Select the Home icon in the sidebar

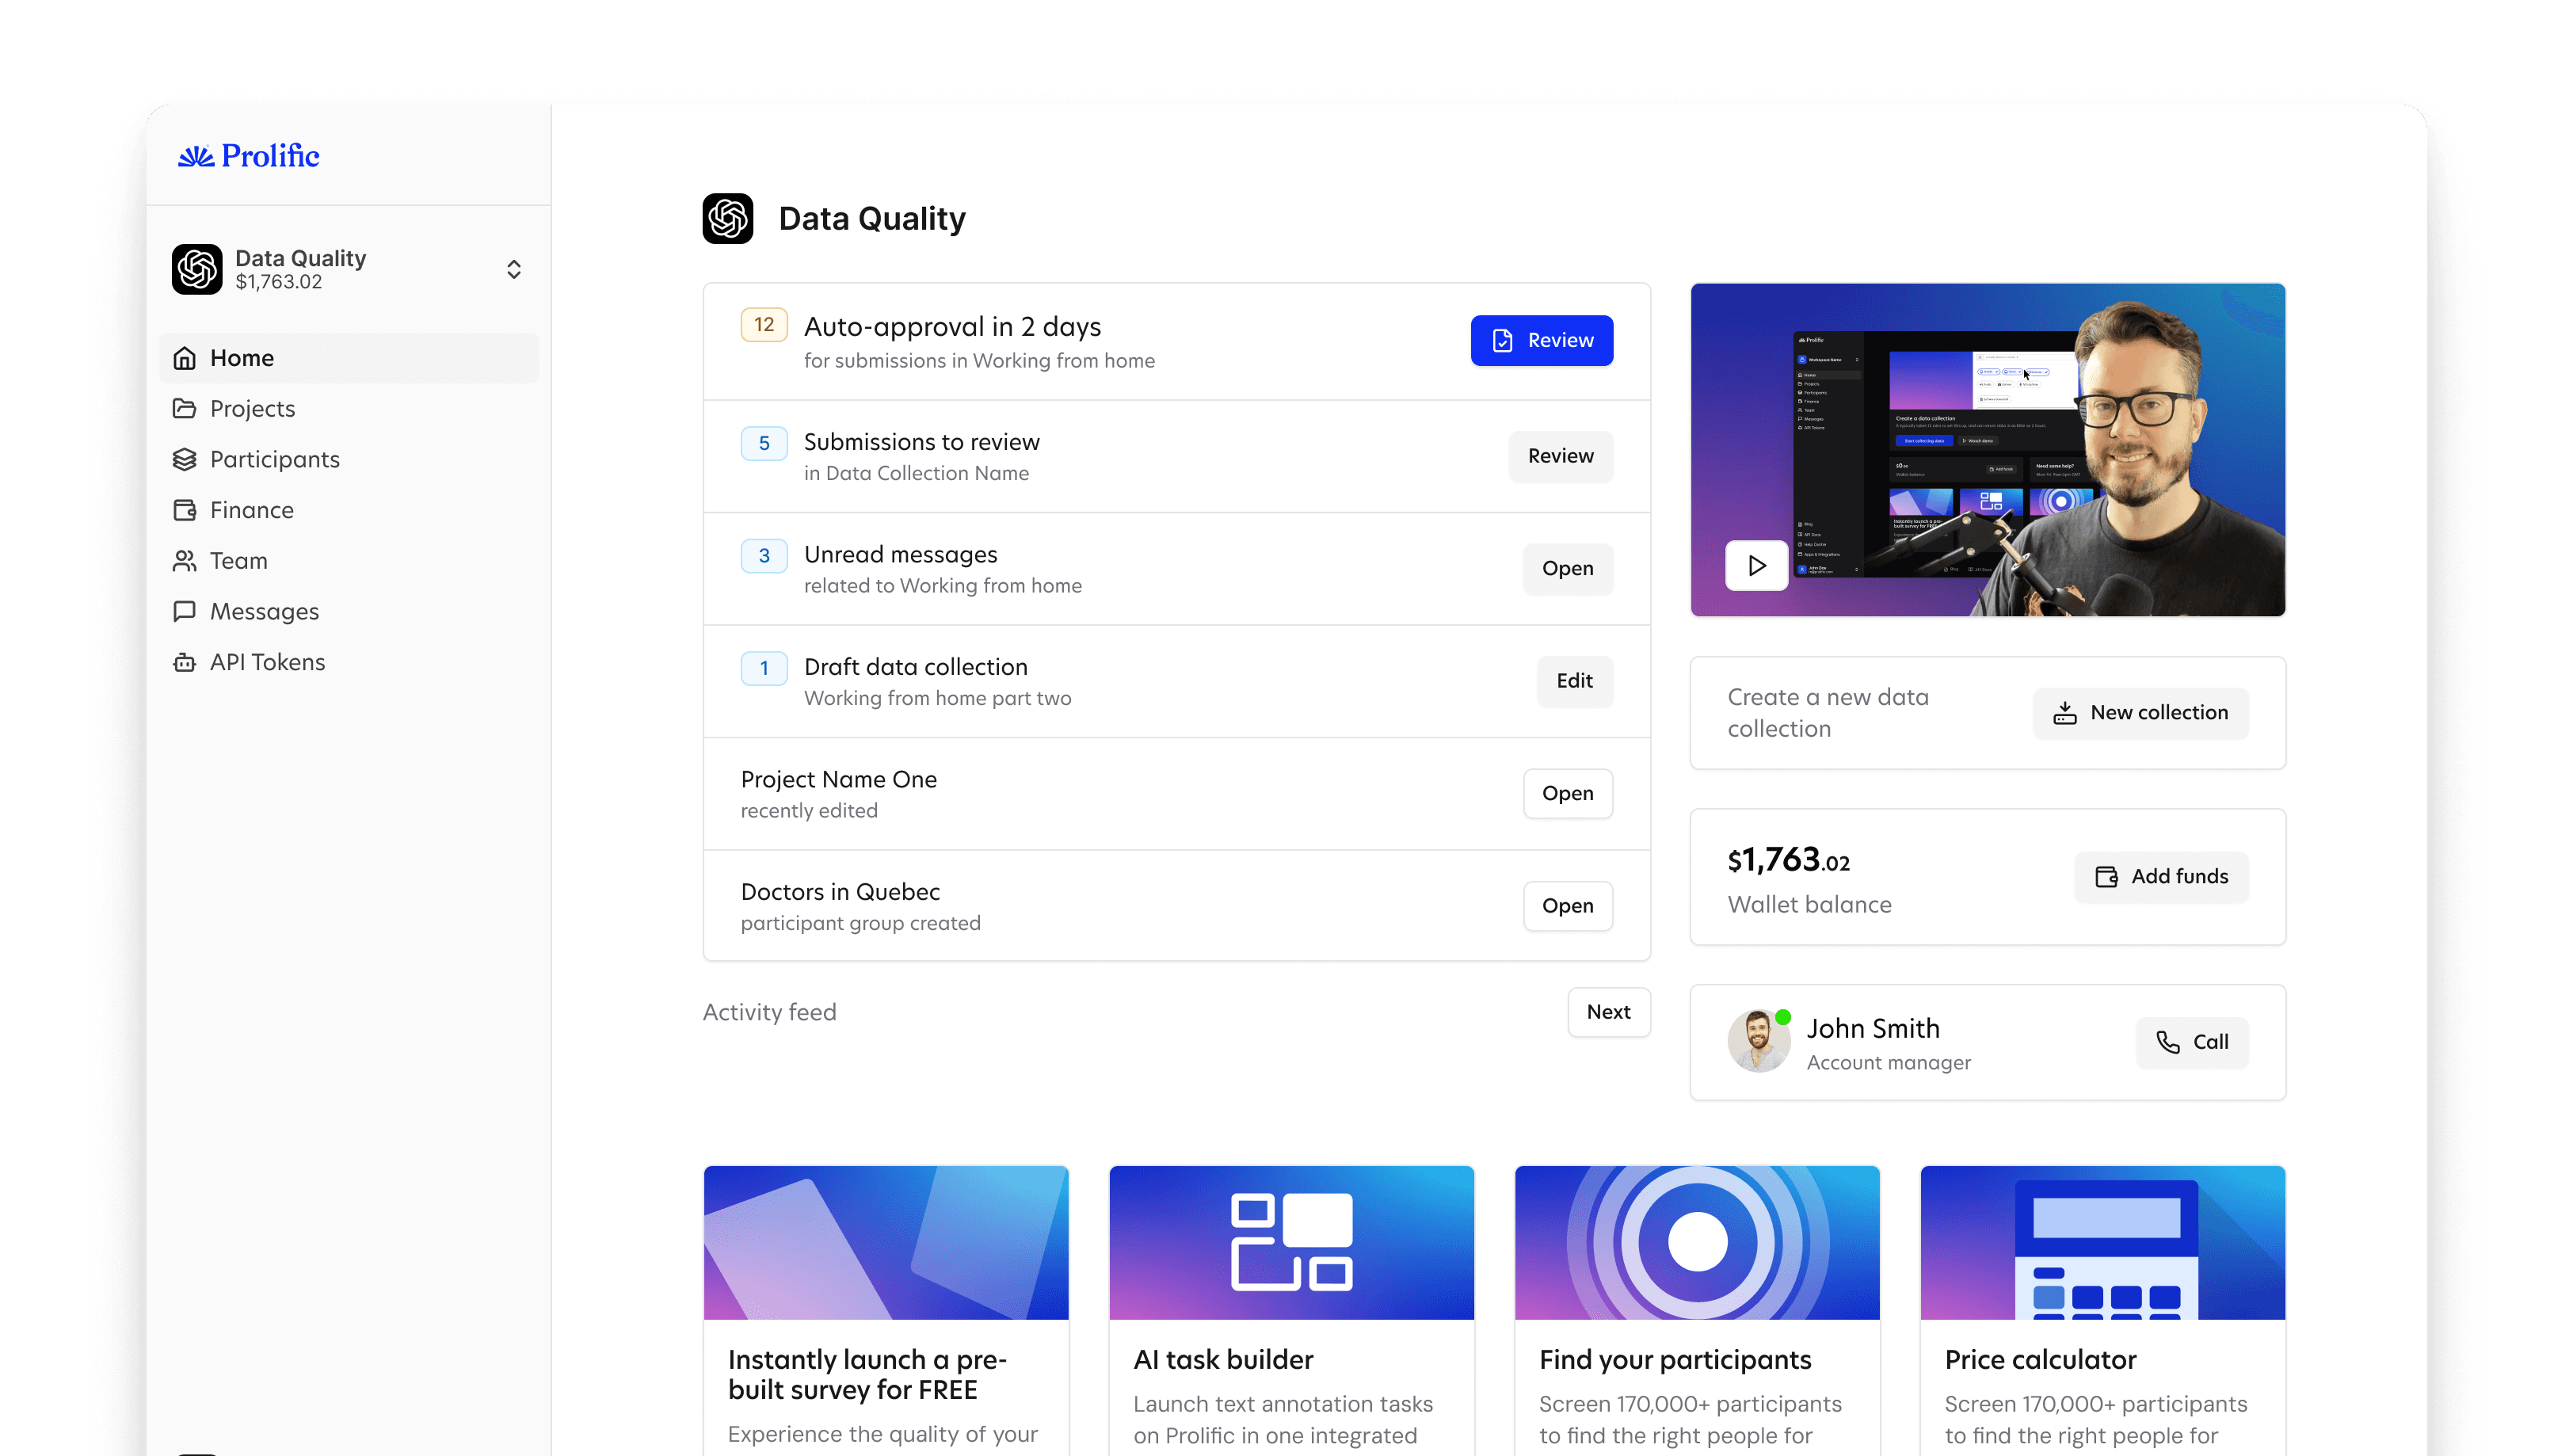coord(186,357)
